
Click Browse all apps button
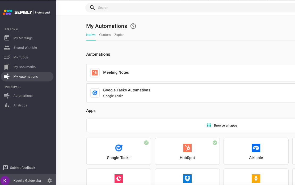(x=222, y=125)
